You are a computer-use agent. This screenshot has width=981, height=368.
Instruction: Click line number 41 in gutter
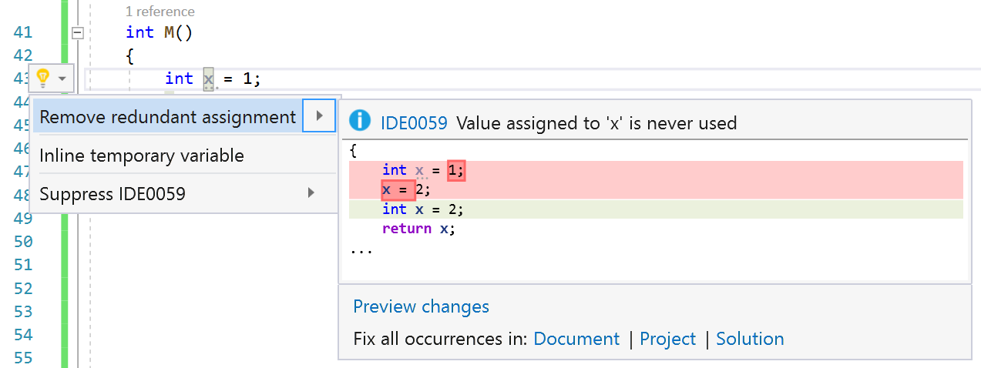(23, 32)
